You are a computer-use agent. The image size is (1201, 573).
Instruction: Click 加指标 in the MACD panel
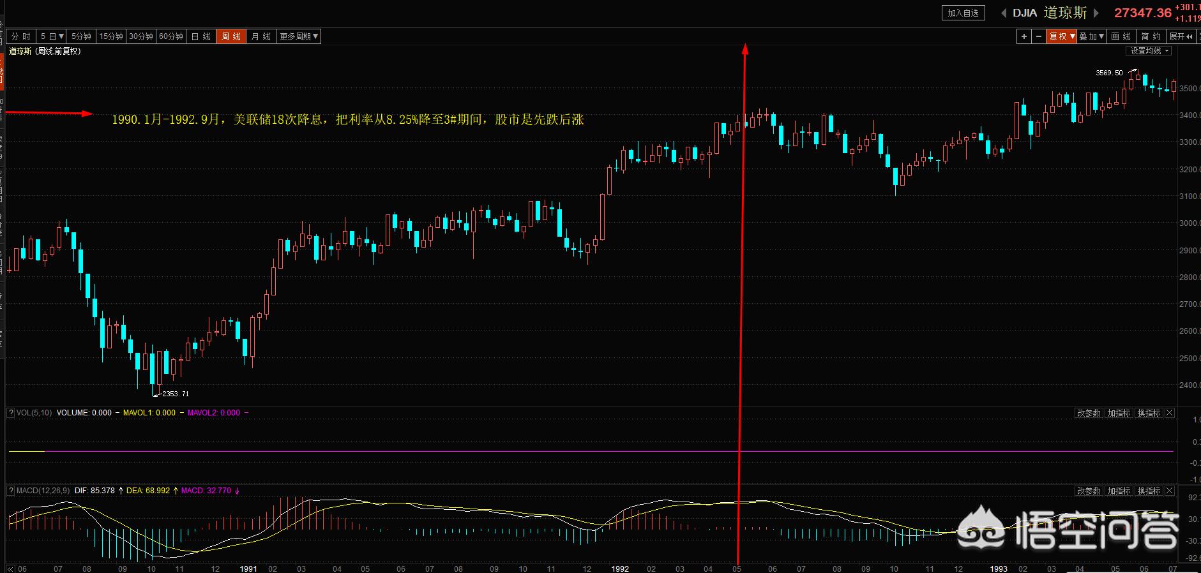click(x=1119, y=491)
